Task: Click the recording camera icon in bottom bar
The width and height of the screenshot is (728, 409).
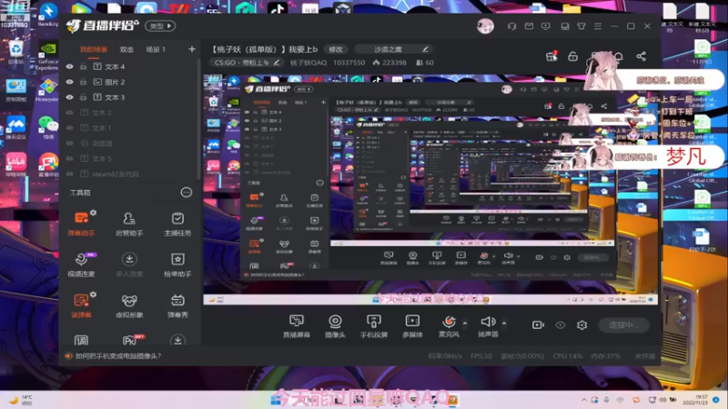Action: tap(538, 325)
